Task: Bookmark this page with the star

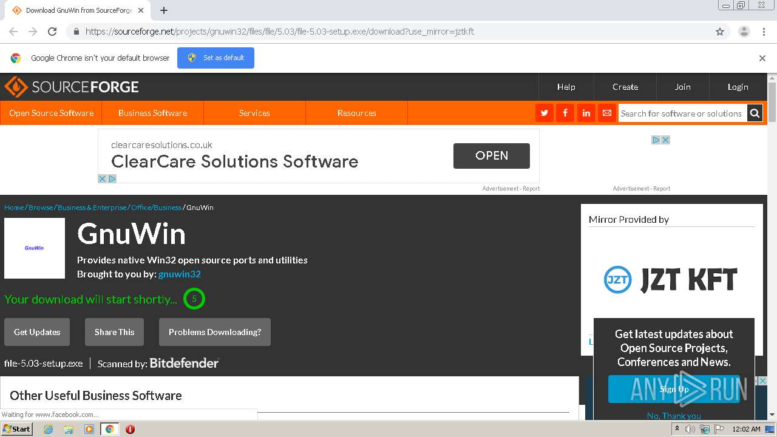Action: click(720, 32)
